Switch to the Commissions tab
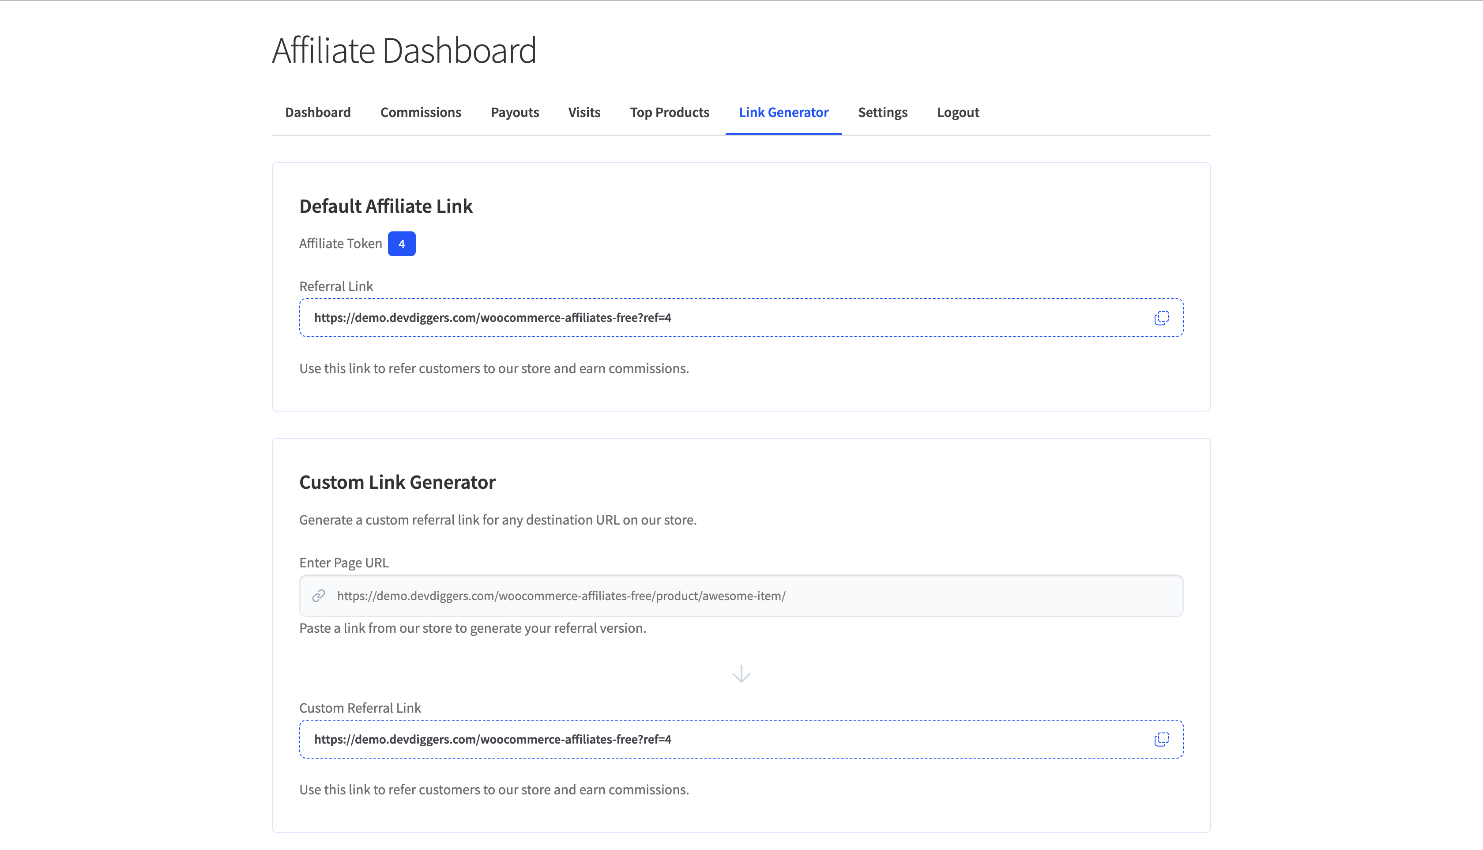The image size is (1483, 850). point(421,112)
